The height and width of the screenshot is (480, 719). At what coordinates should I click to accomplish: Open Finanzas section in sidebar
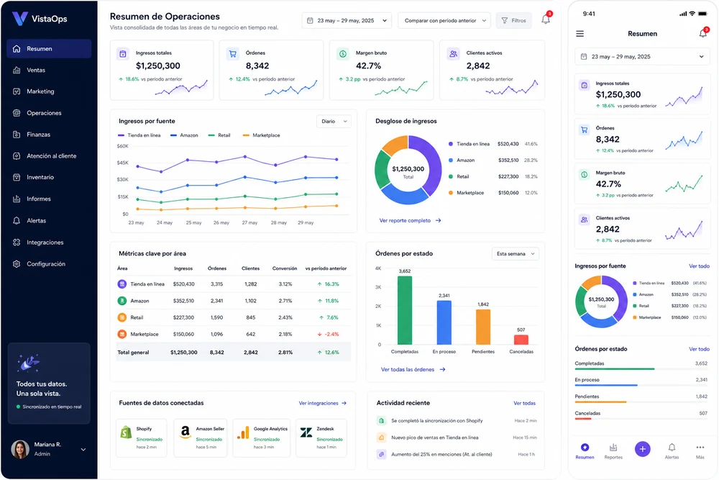coord(49,135)
